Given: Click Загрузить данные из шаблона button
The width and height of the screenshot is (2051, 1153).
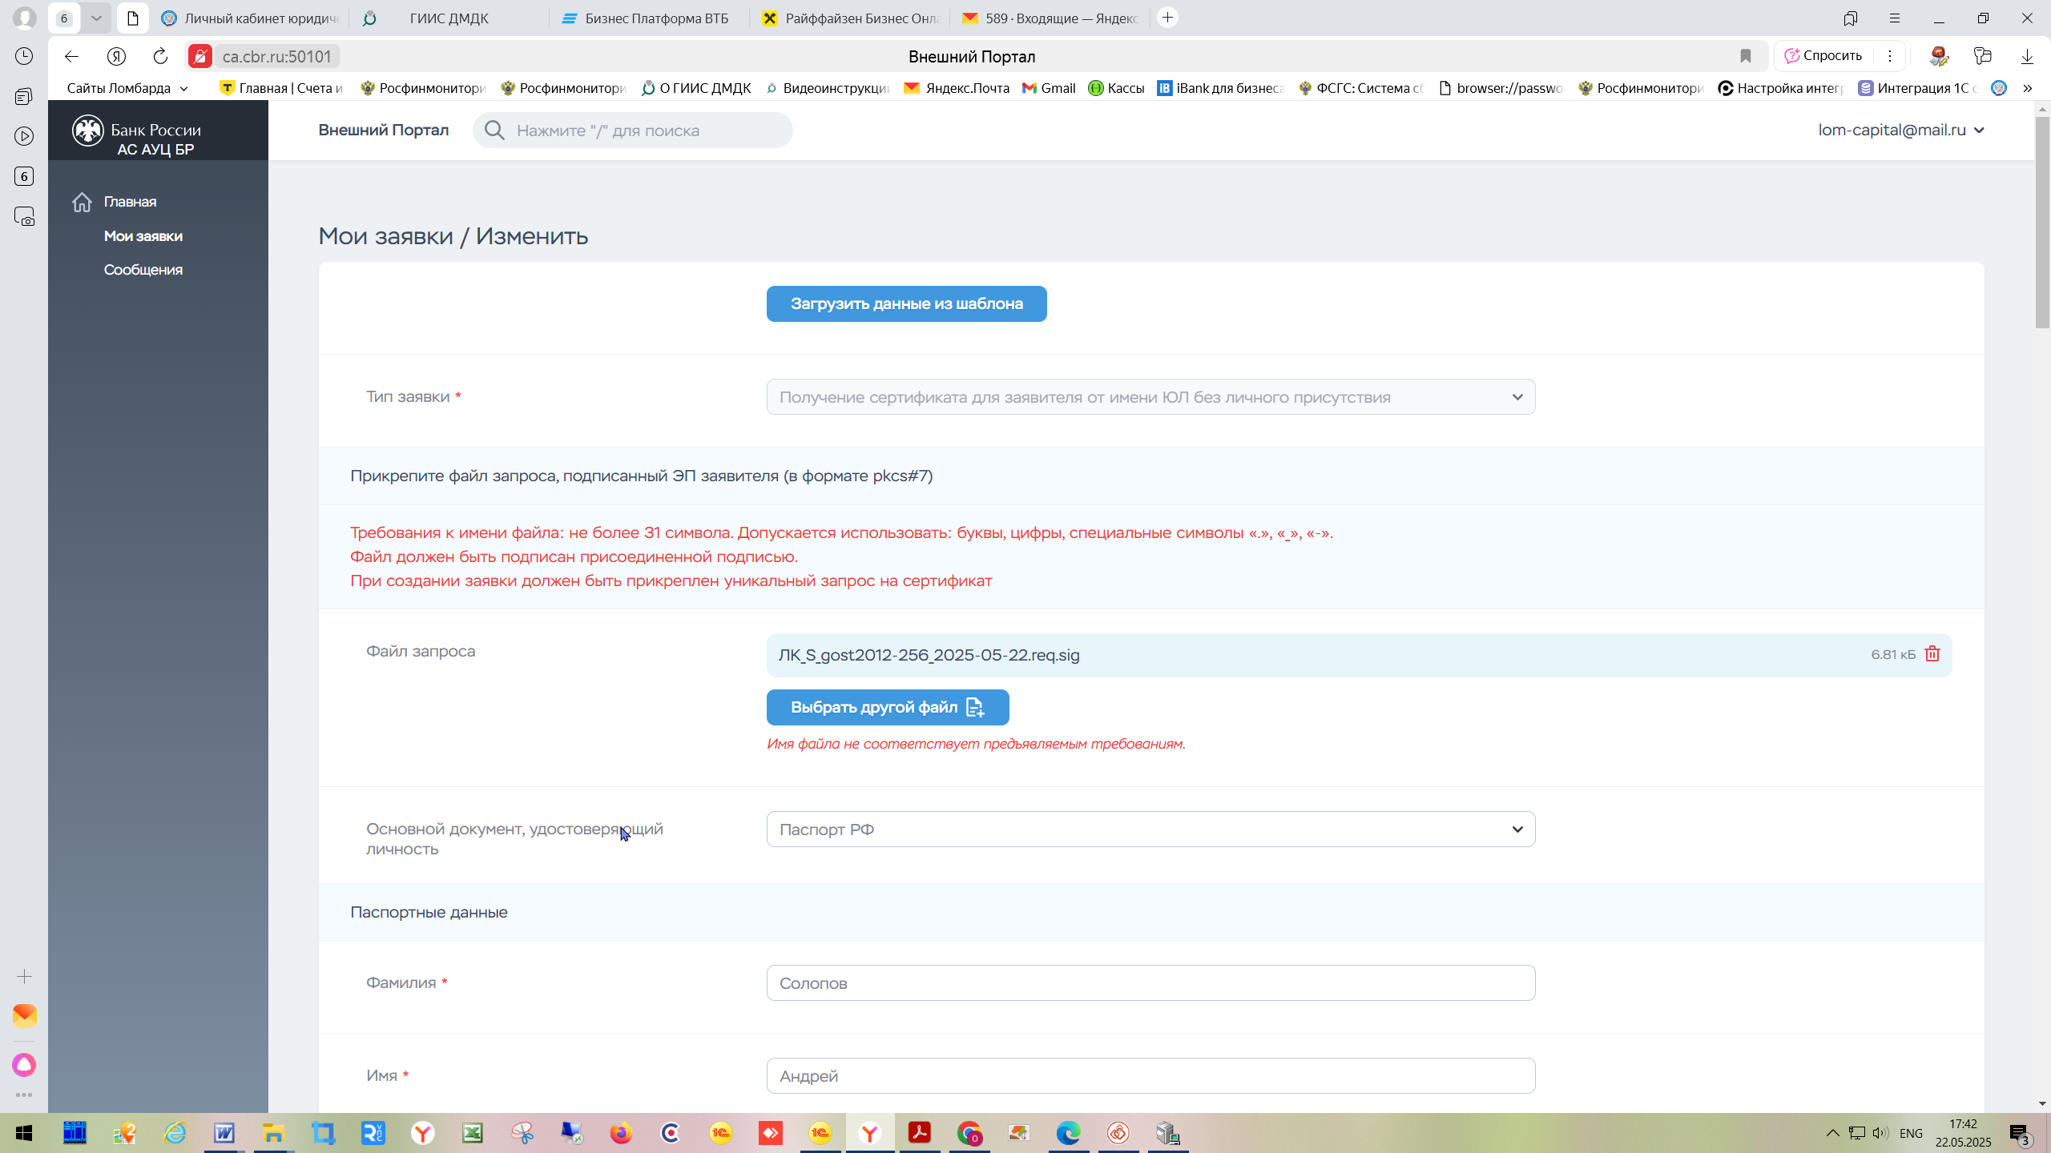Looking at the screenshot, I should [906, 304].
